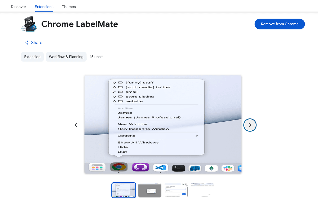Image resolution: width=318 pixels, height=199 pixels.
Task: Open the Discover tab
Action: (x=19, y=7)
